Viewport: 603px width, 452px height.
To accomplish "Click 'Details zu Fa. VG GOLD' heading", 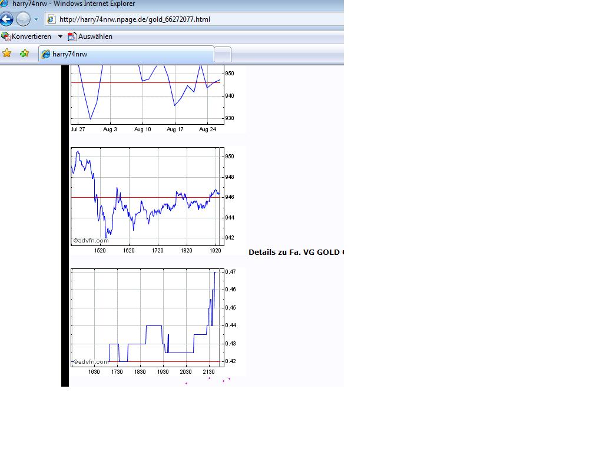I will click(296, 252).
